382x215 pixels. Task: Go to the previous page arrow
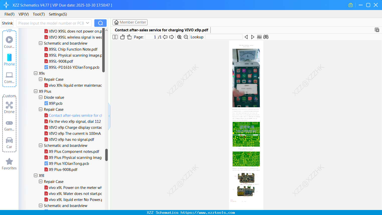pos(165,37)
